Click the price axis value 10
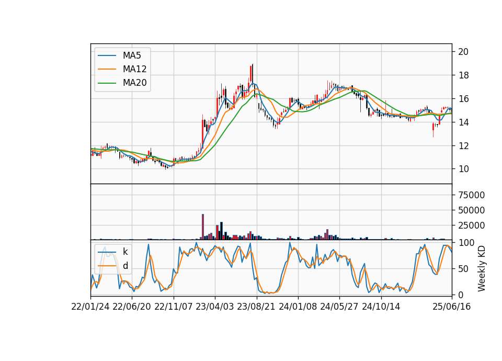Screen dimensions: 502x361 [463, 169]
